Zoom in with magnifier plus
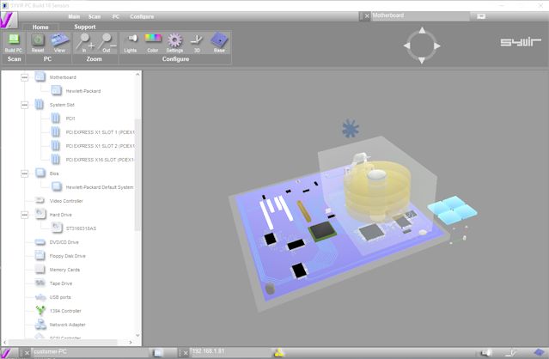The width and height of the screenshot is (549, 359). [85, 43]
